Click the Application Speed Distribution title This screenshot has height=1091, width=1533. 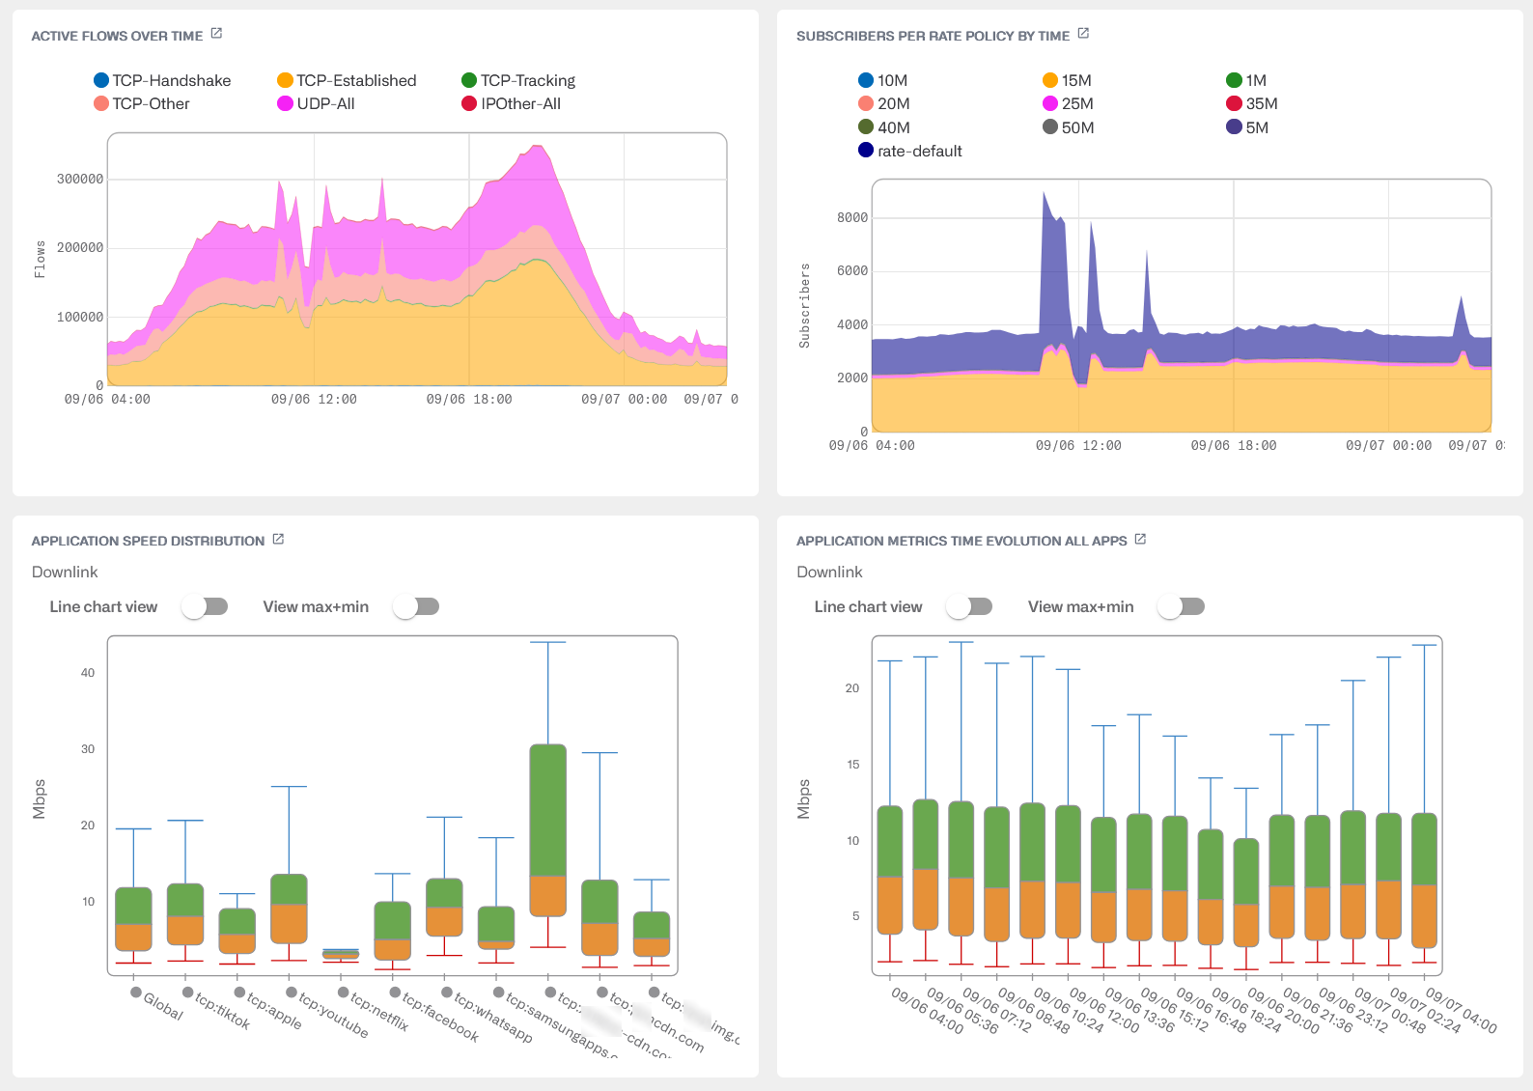148,541
